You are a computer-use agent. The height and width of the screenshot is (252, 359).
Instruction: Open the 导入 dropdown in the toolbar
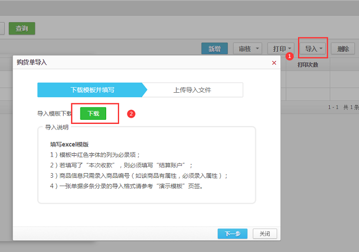[314, 49]
